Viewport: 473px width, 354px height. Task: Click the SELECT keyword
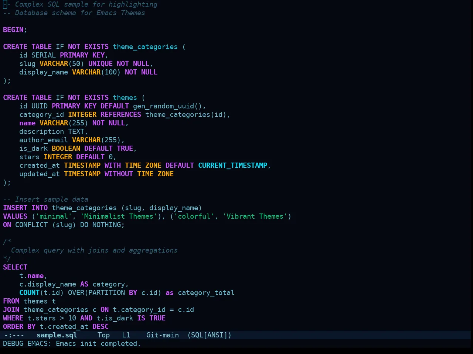pos(15,267)
